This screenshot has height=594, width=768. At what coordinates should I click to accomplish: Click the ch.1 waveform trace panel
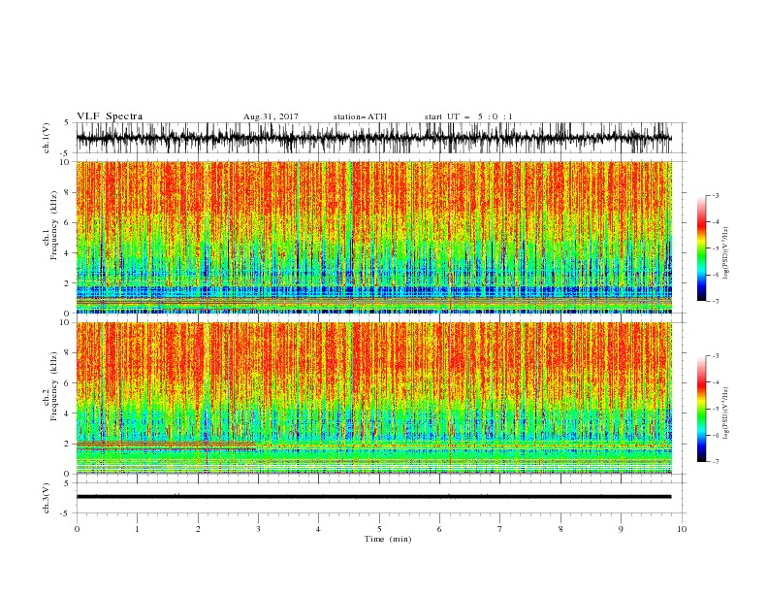click(381, 138)
